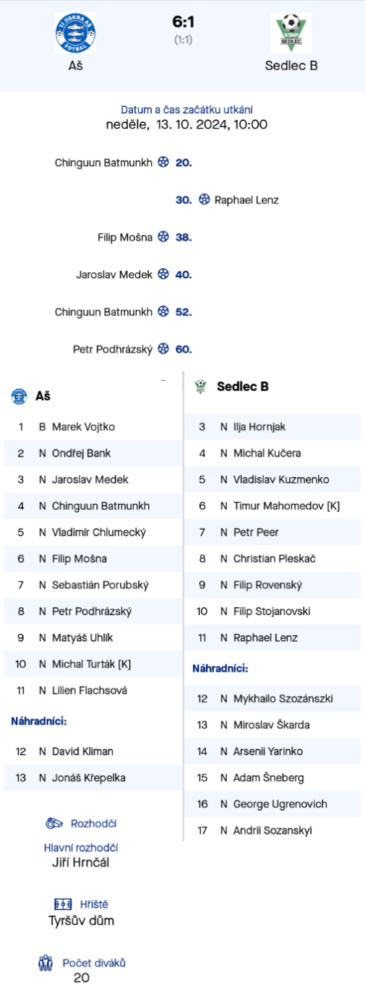Click the Aš club logo at top

pyautogui.click(x=75, y=33)
